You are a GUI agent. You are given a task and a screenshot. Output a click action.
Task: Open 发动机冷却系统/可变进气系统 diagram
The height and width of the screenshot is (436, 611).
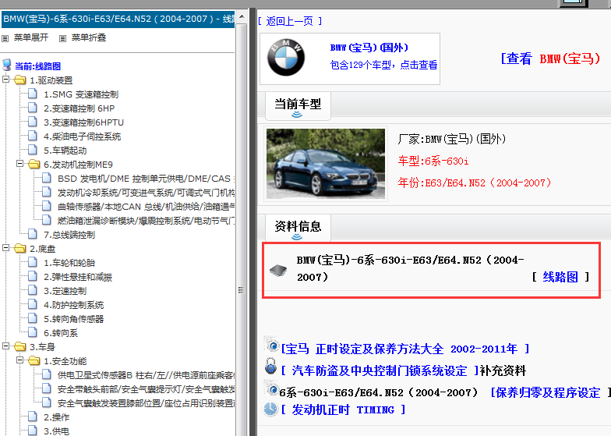(x=147, y=193)
